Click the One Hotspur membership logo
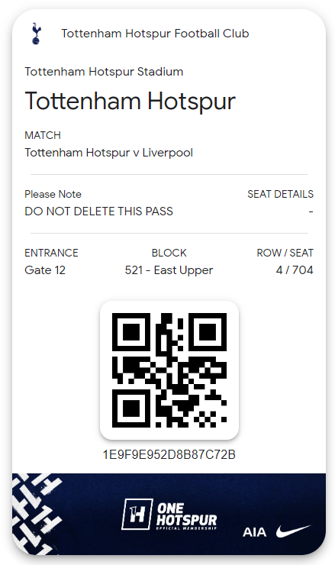This screenshot has width=335, height=565. [169, 515]
